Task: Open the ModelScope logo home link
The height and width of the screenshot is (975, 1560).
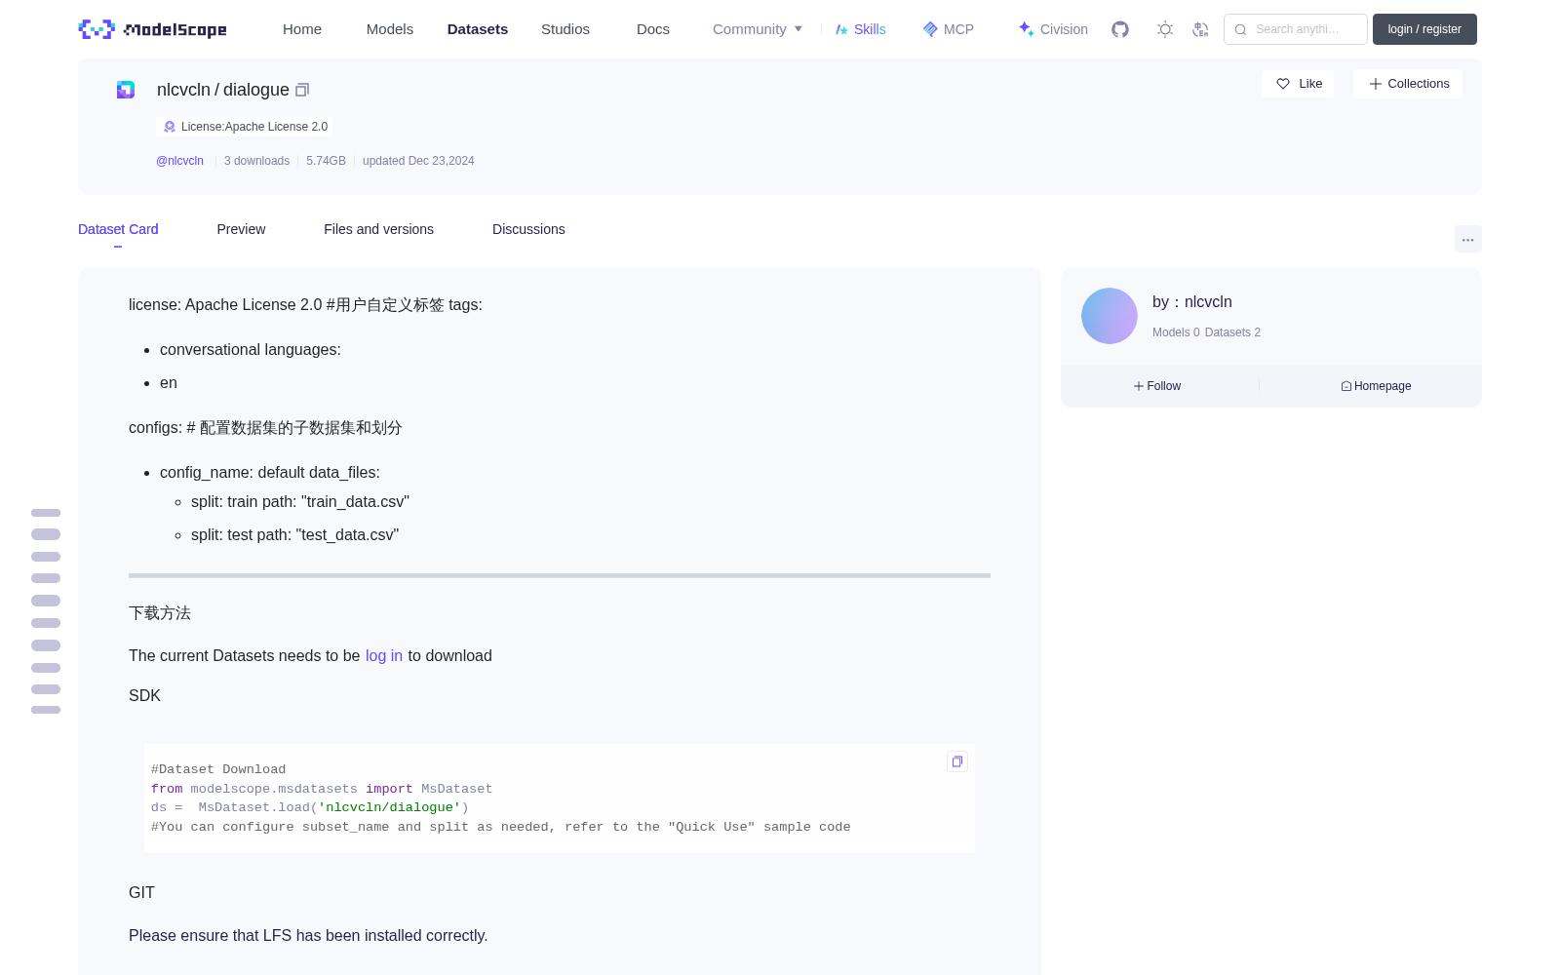Action: (x=152, y=29)
